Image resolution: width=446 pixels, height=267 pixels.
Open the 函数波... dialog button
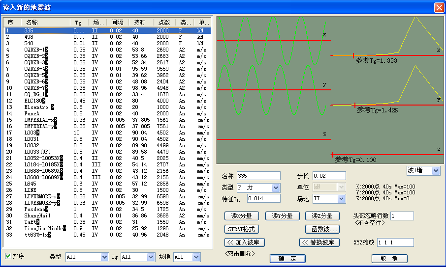(322, 229)
